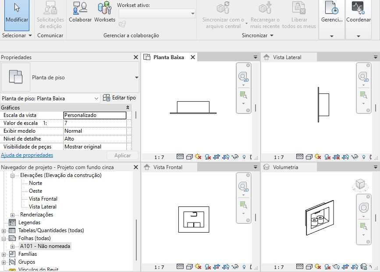
Task: Click the ViewCube in Volumetria view
Action: tap(360, 184)
